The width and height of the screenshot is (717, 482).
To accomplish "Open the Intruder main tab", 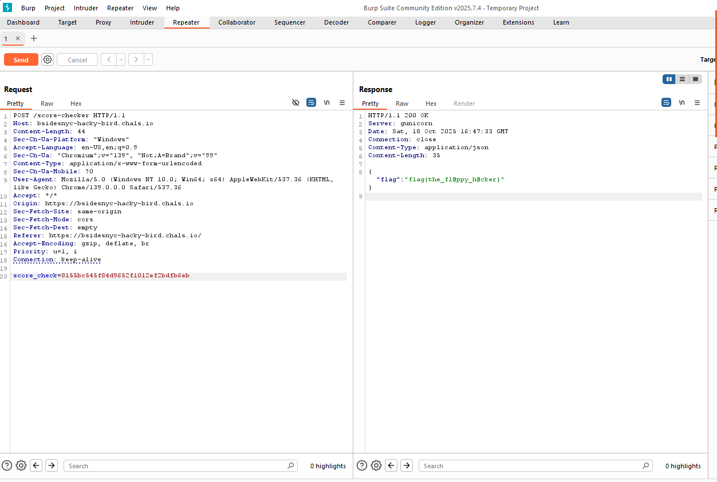I will pos(142,22).
